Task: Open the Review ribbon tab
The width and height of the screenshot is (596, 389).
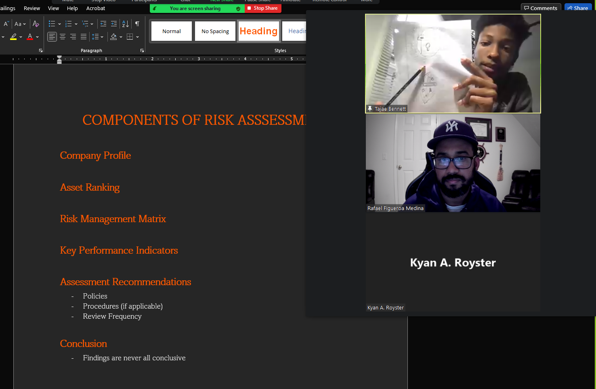Action: tap(32, 8)
